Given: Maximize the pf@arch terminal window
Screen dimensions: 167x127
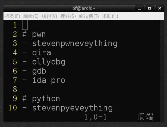Looking at the screenshot, I should 150,8.
